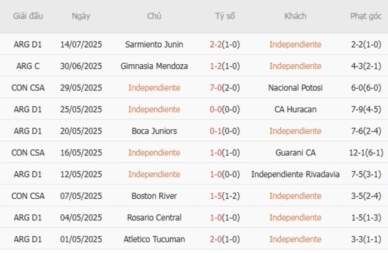Image resolution: width=388 pixels, height=253 pixels.
Task: Select Nacional Potosi in the away column
Action: [x=295, y=88]
